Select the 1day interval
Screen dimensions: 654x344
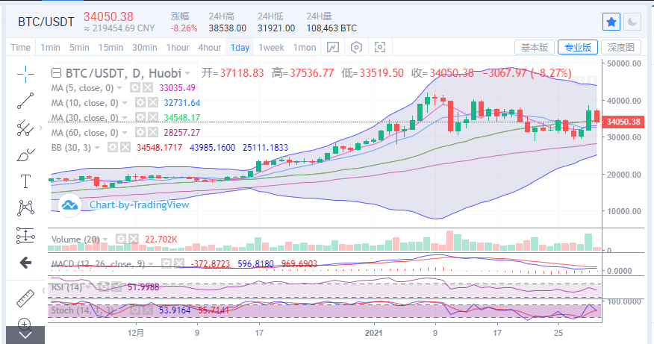pyautogui.click(x=240, y=48)
